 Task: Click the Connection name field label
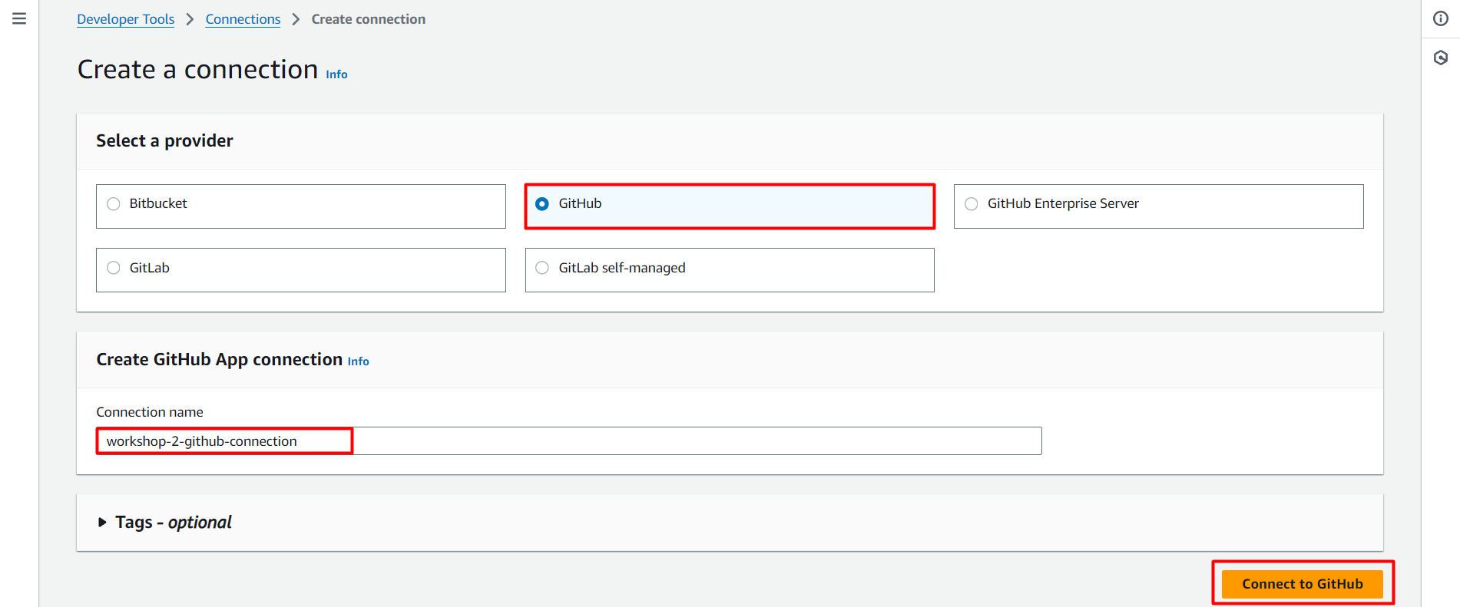point(150,412)
